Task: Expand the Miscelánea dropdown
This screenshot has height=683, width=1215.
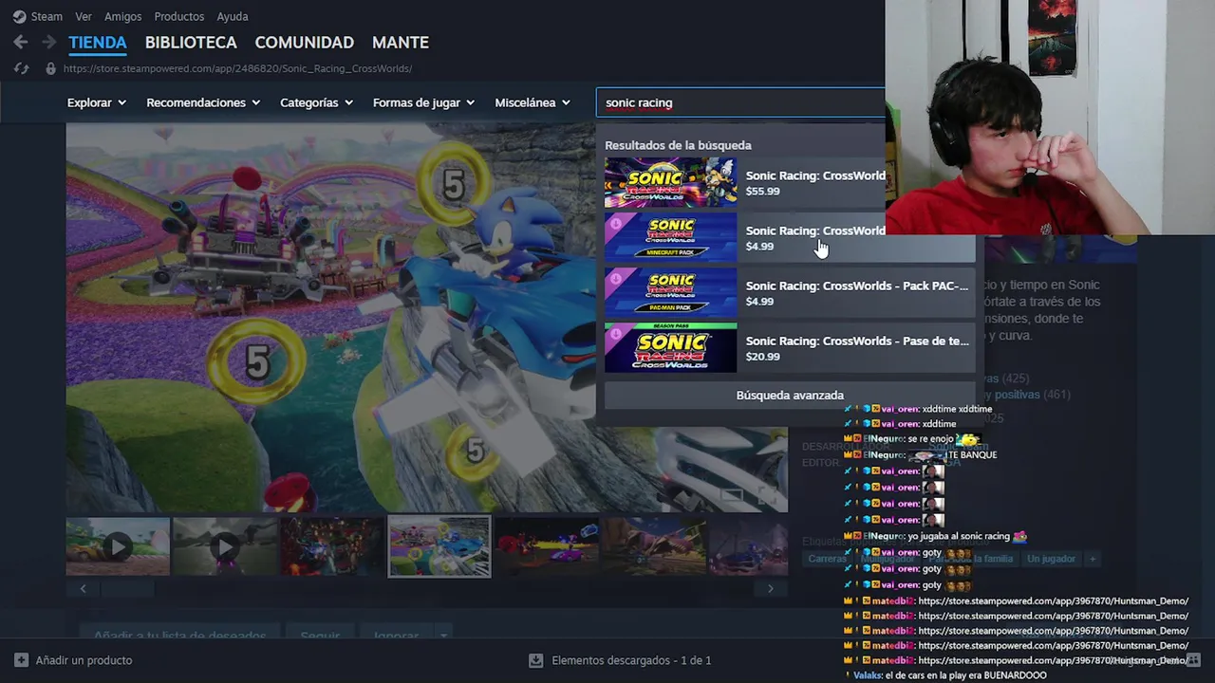Action: (533, 102)
